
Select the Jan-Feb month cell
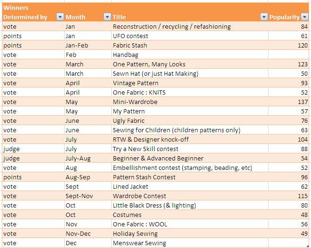(88, 45)
